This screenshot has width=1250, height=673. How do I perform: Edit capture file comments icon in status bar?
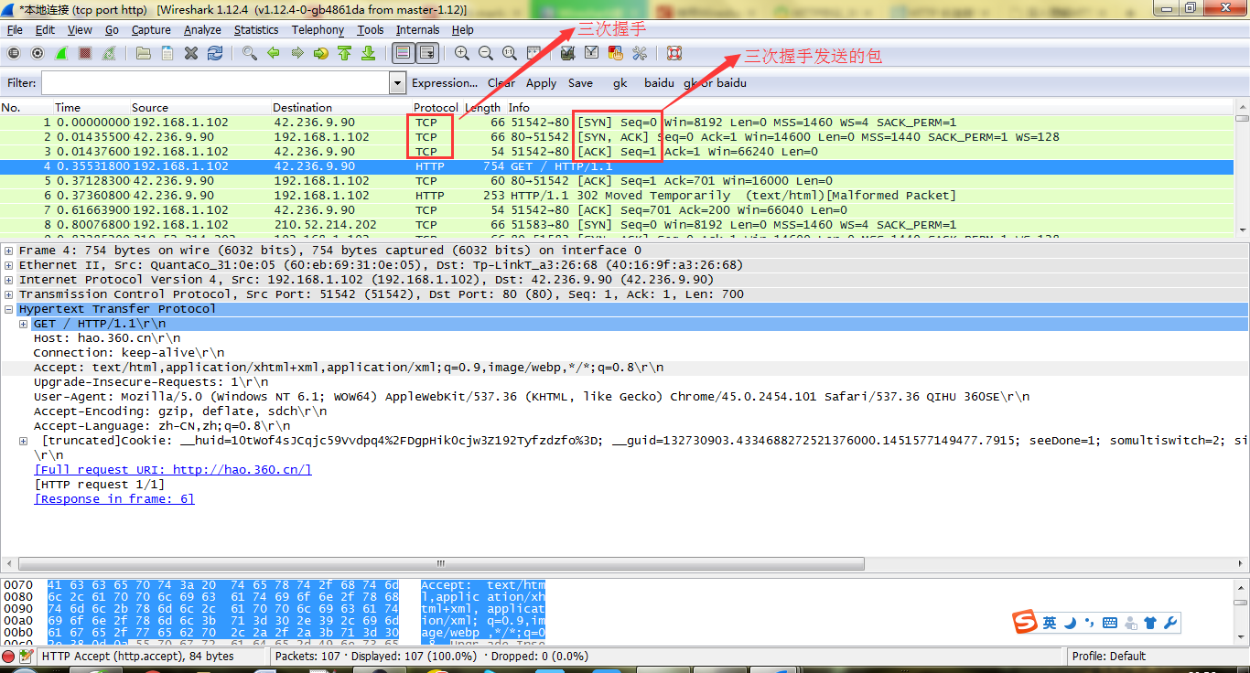26,657
